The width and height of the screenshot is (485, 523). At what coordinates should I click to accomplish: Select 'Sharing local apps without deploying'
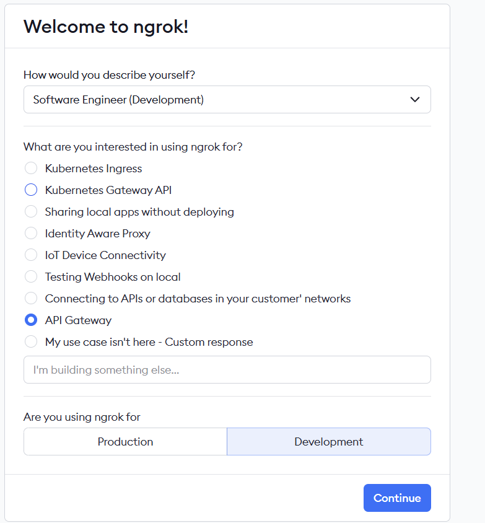[x=31, y=212]
